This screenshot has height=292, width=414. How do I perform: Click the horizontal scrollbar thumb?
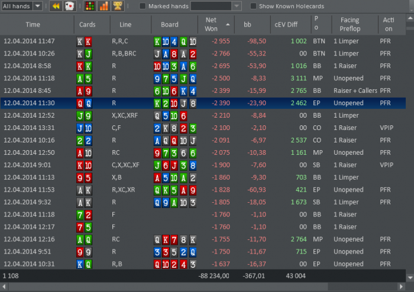click(x=167, y=287)
